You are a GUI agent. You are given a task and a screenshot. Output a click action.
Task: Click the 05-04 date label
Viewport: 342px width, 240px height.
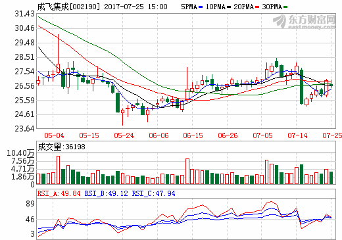[54, 135]
